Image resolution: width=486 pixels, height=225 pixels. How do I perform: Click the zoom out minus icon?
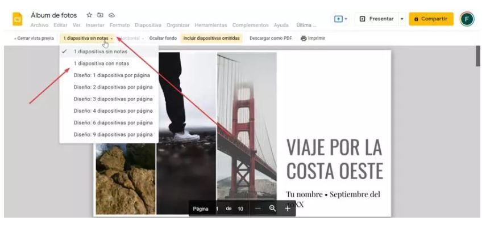258,209
